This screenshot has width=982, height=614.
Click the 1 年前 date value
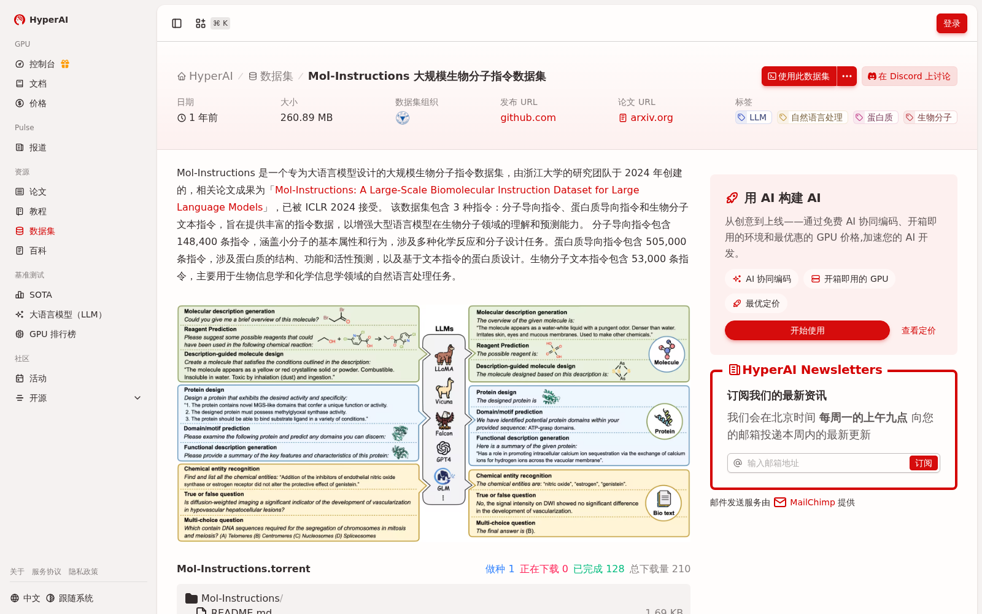pos(198,118)
